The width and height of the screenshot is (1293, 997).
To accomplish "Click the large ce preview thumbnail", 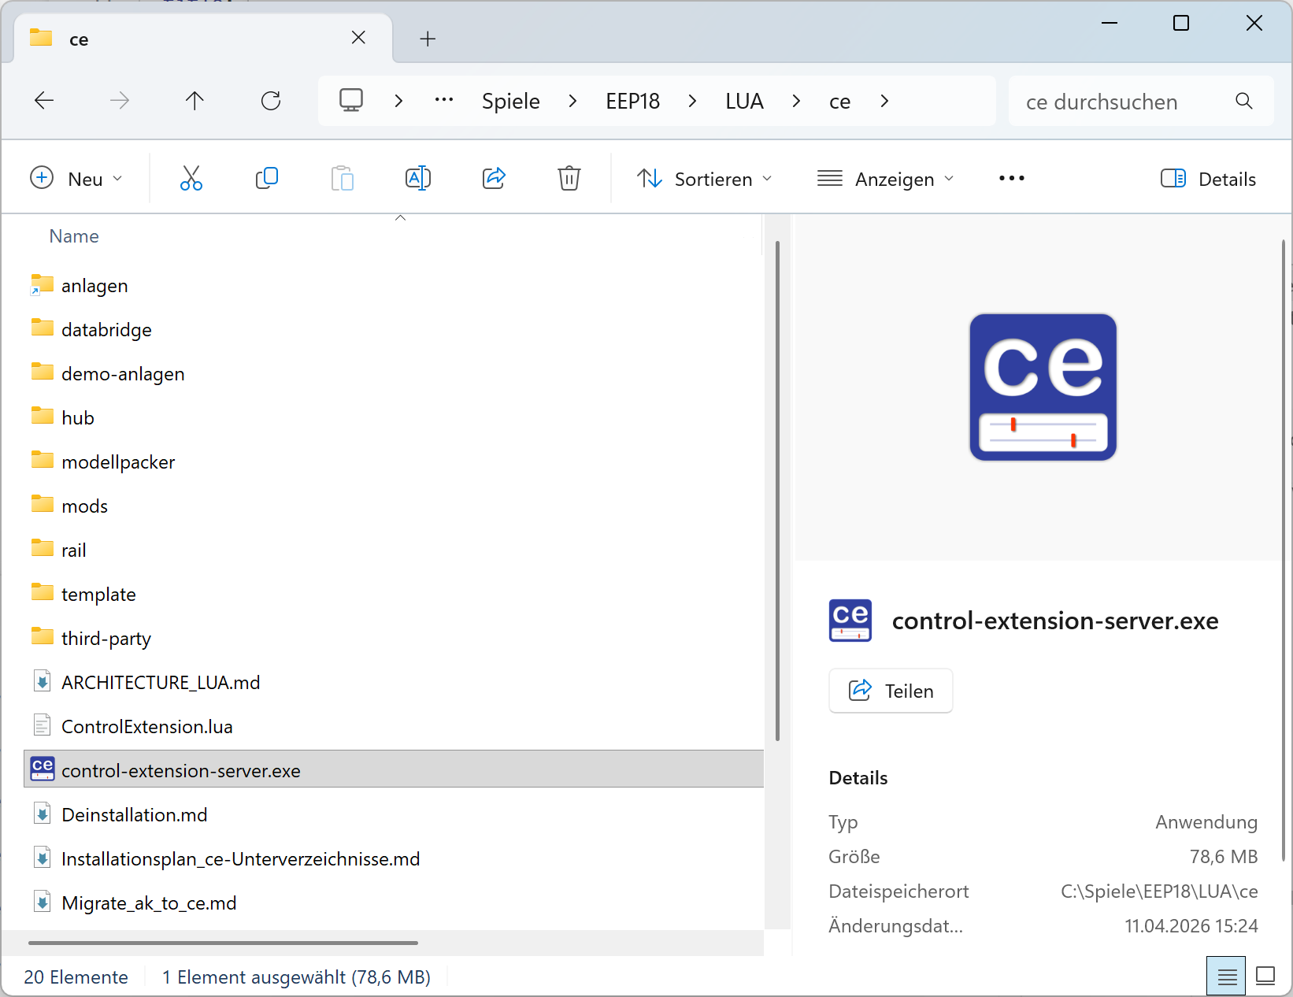I will (x=1043, y=387).
